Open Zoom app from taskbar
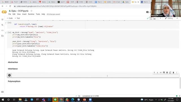This screenshot has width=181, height=102. [90, 99]
